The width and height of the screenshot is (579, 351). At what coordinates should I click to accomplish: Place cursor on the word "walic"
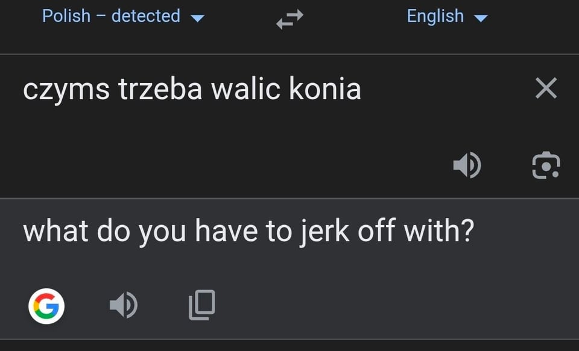[245, 89]
